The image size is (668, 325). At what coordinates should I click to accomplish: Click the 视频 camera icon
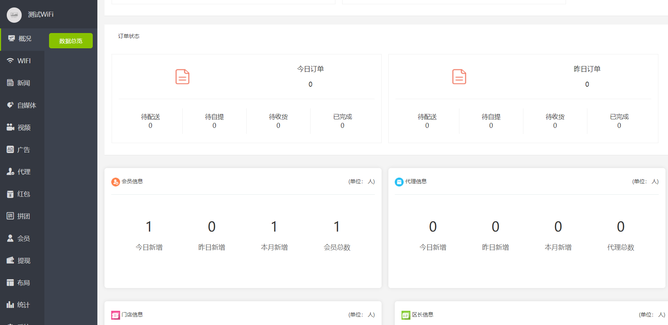coord(10,127)
